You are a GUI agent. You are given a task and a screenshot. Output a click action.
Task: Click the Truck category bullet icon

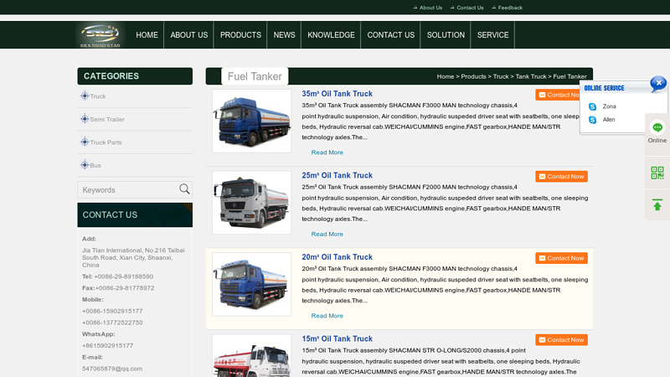85,96
